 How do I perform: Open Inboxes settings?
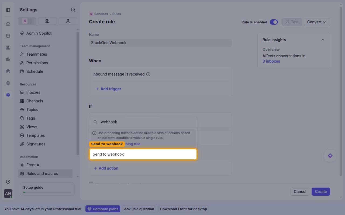(x=45, y=92)
